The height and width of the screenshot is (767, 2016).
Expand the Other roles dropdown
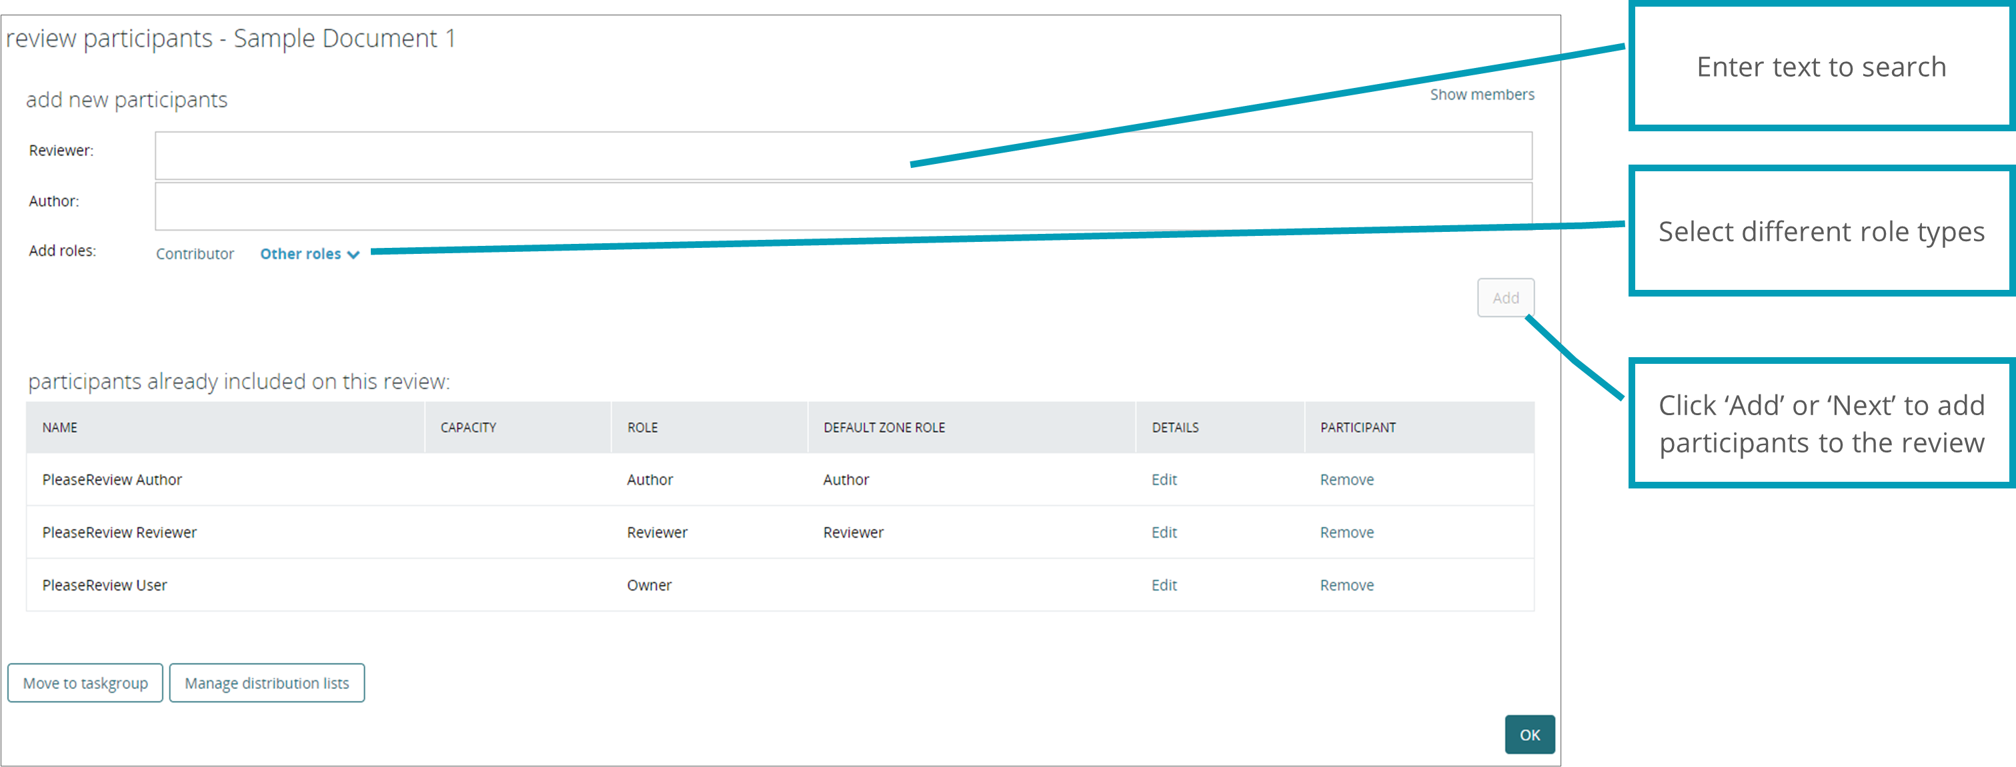309,254
